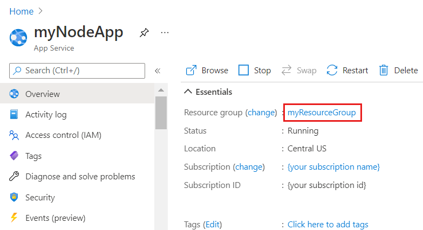Open the ellipsis more-actions menu
423x230 pixels.
click(x=165, y=33)
